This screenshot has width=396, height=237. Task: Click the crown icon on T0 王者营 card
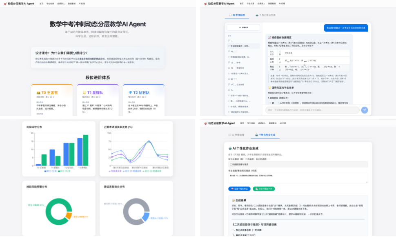(38, 93)
